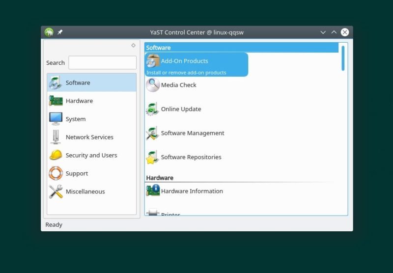393x273 pixels.
Task: Open the Software Repositories star icon
Action: (152, 157)
